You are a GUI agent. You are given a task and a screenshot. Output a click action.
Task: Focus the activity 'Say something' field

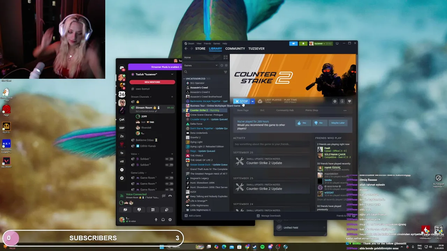click(x=271, y=144)
